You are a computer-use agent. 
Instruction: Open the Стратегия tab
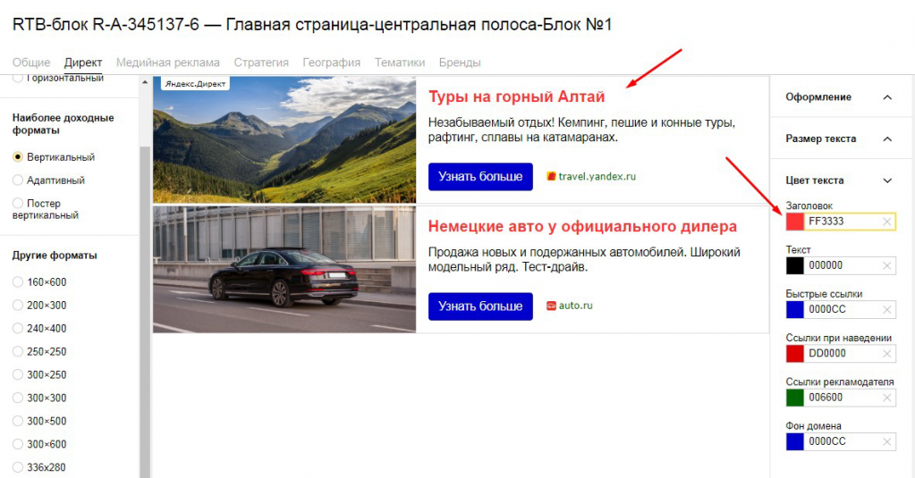click(261, 63)
